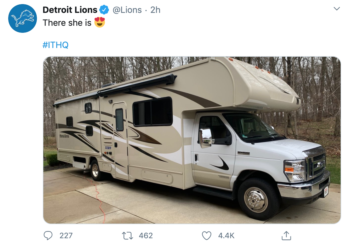Open the RV photo attachment
The image size is (350, 247).
click(192, 140)
